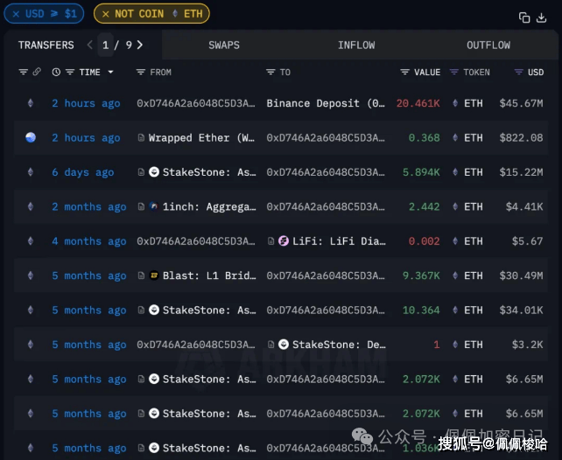
Task: Click the ETH token icon in $30.49M row
Action: click(455, 275)
